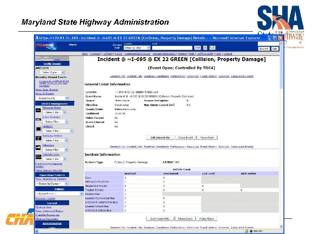Click Associated Events link under the incident title

click(x=242, y=76)
